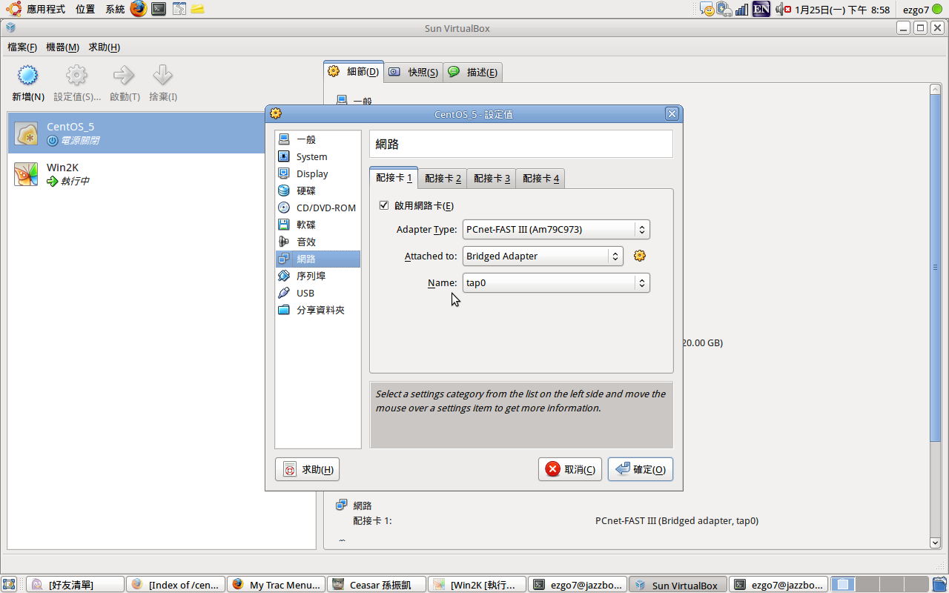Open the 軟碟 floppy category
Screen dimensions: 949x593
317,225
